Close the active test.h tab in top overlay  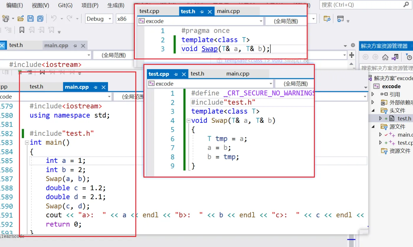[x=210, y=12]
